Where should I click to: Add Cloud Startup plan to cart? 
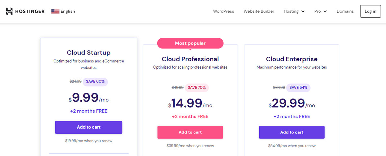click(x=89, y=127)
